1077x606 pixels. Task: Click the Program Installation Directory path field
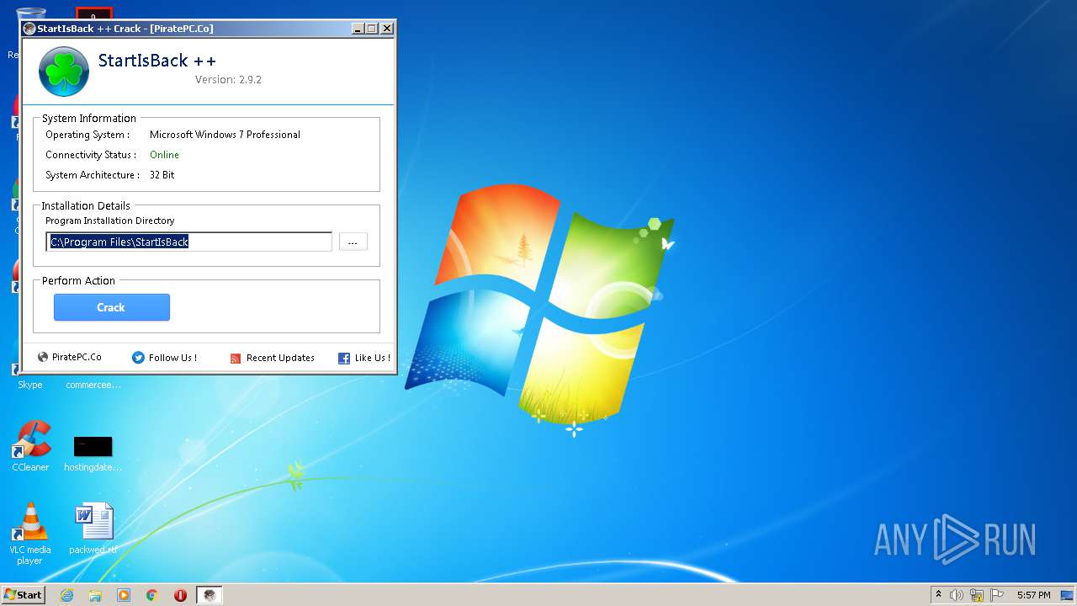189,242
